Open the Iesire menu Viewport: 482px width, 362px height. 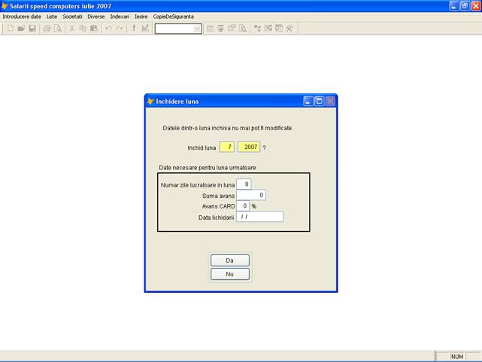pyautogui.click(x=141, y=17)
